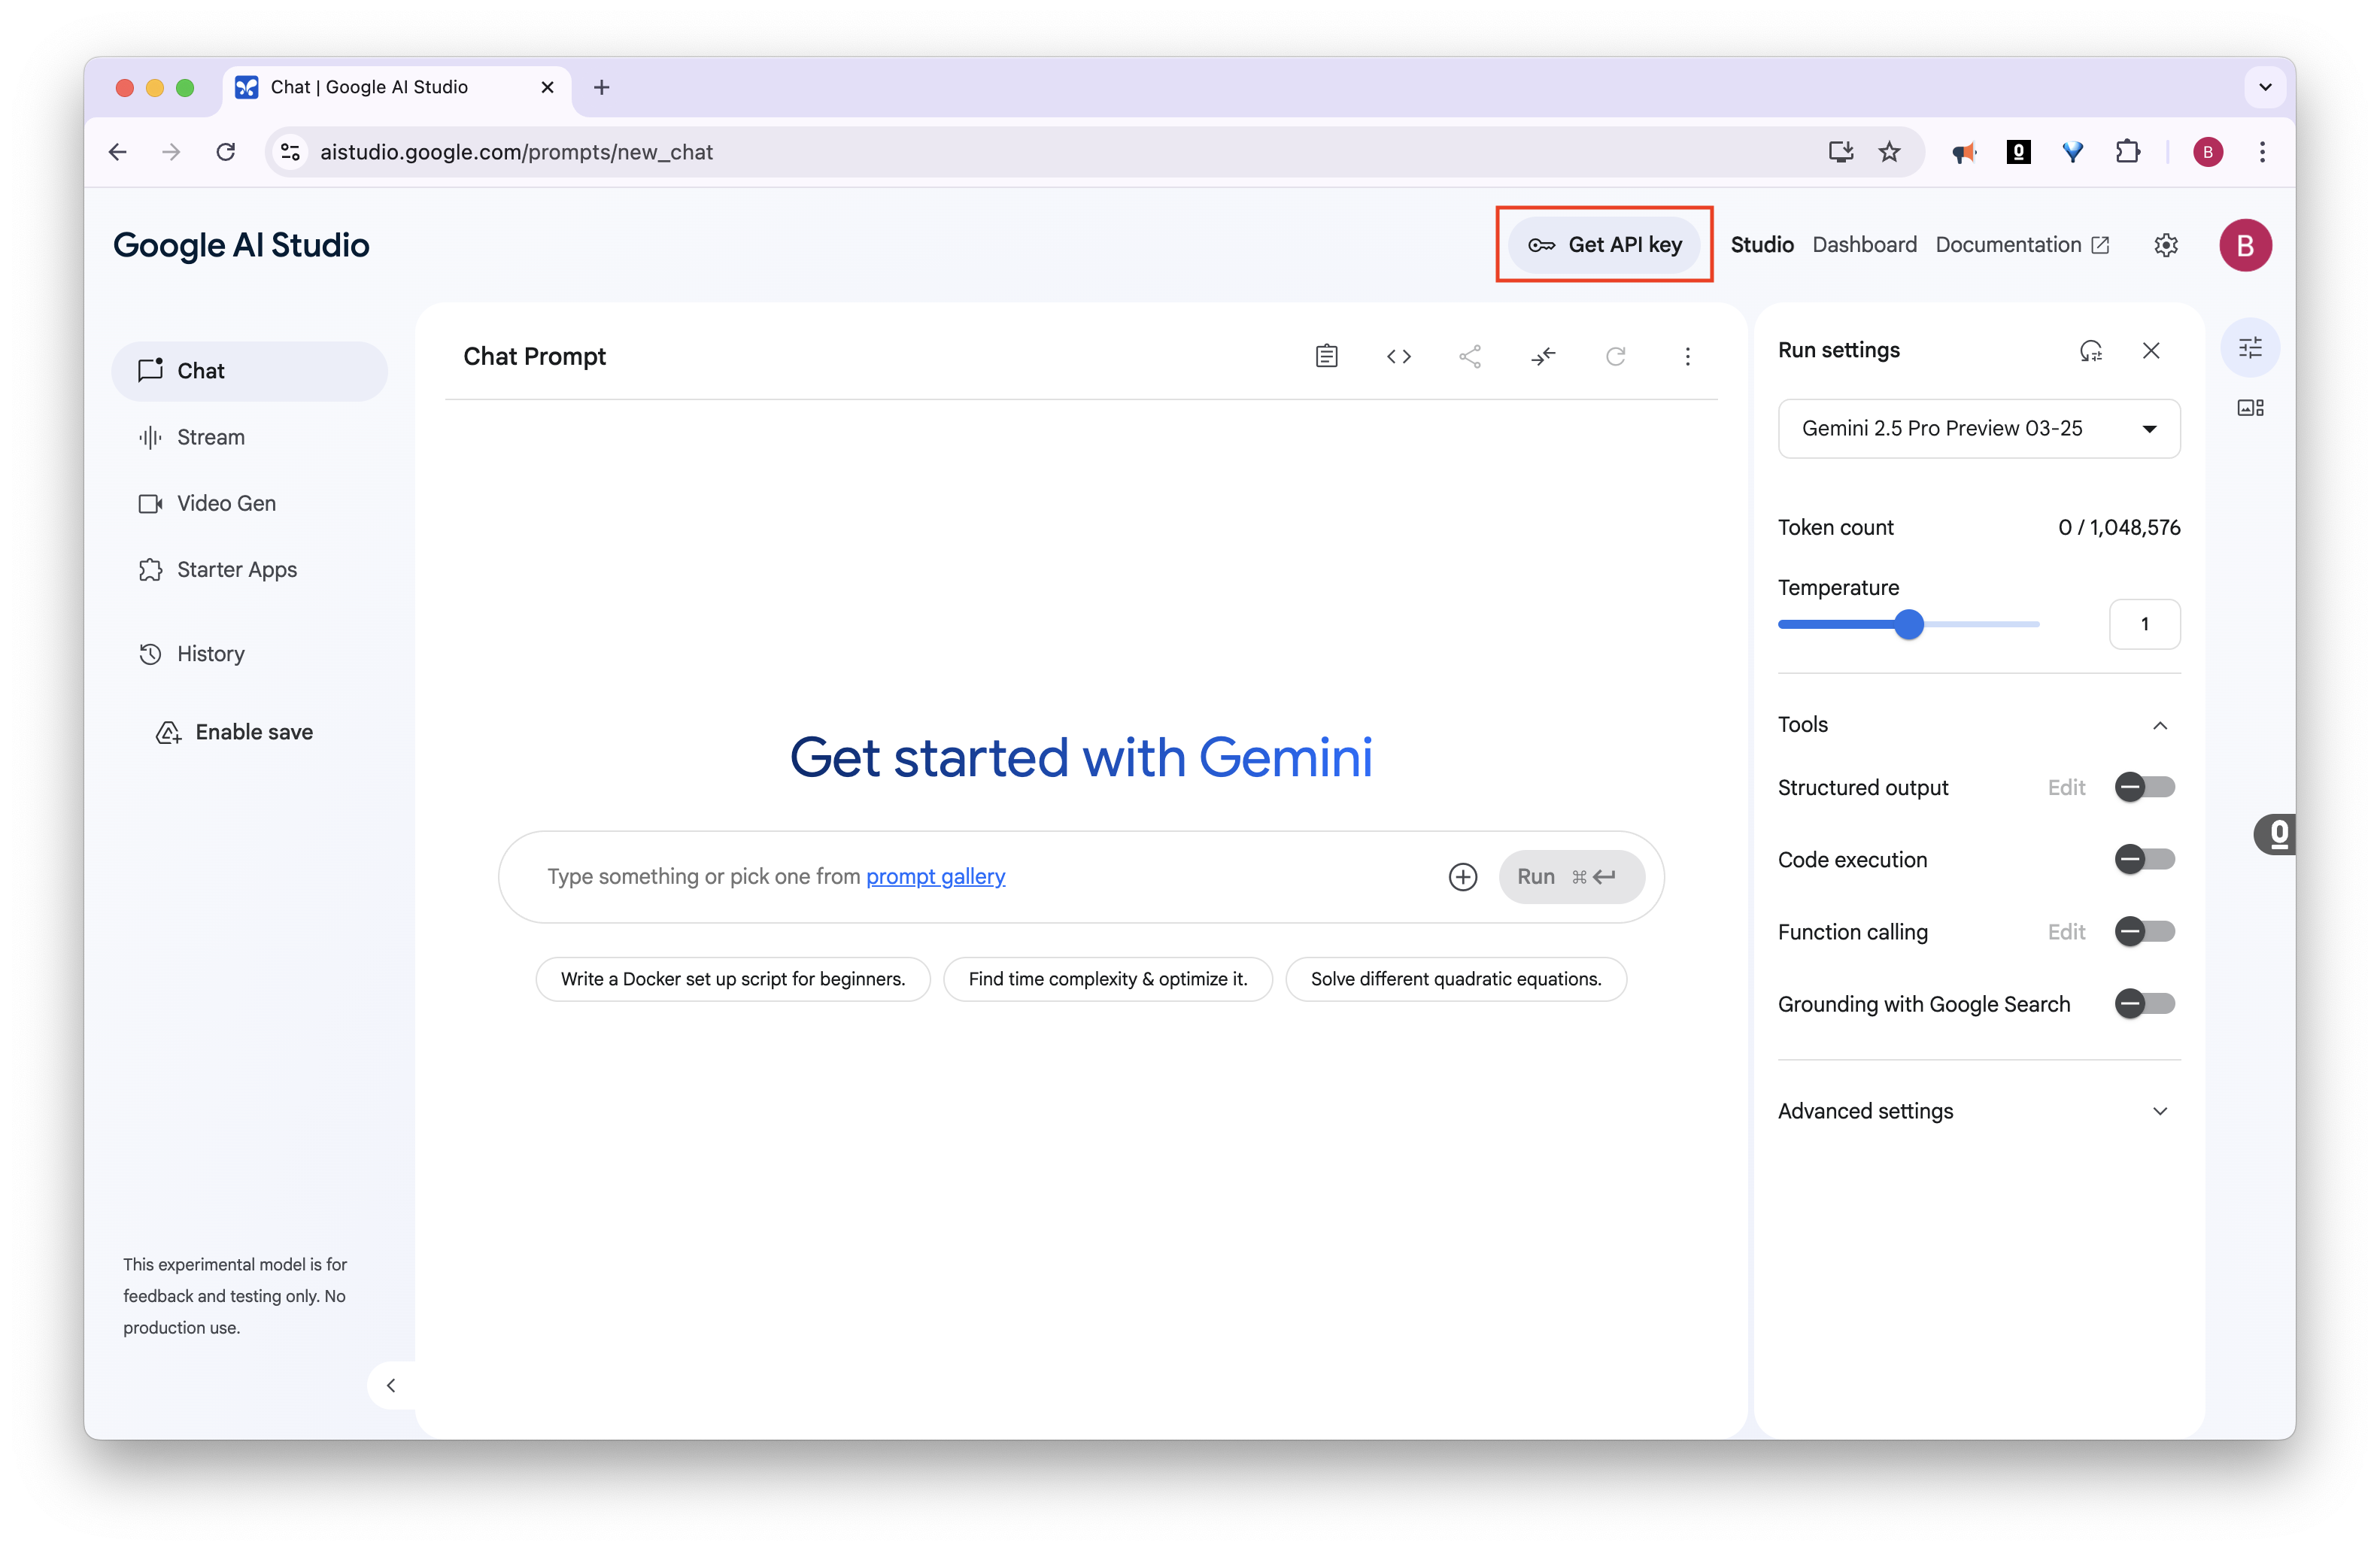Image resolution: width=2380 pixels, height=1551 pixels.
Task: Select Chat in the sidebar
Action: coord(249,371)
